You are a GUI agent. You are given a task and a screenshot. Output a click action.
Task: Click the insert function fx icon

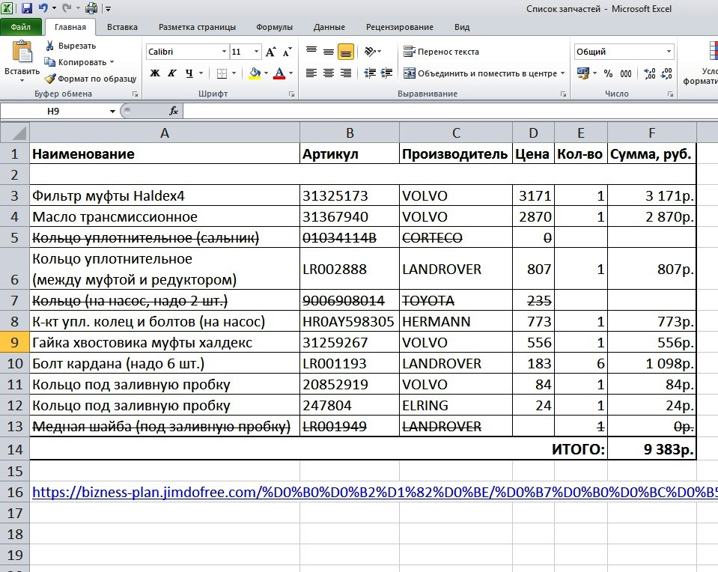(174, 111)
